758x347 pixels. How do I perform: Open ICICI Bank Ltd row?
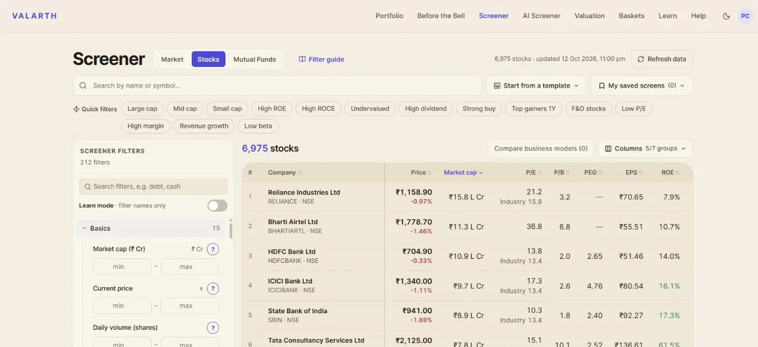[x=467, y=285]
